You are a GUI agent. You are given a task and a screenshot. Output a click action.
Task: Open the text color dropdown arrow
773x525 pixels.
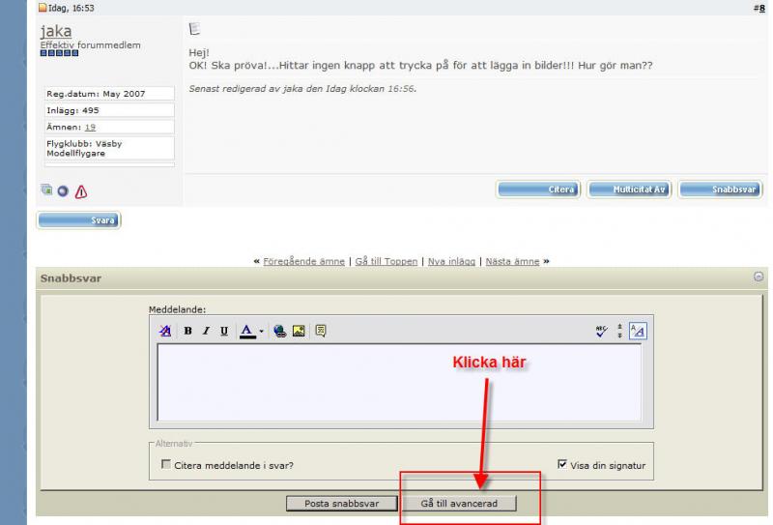click(x=261, y=332)
